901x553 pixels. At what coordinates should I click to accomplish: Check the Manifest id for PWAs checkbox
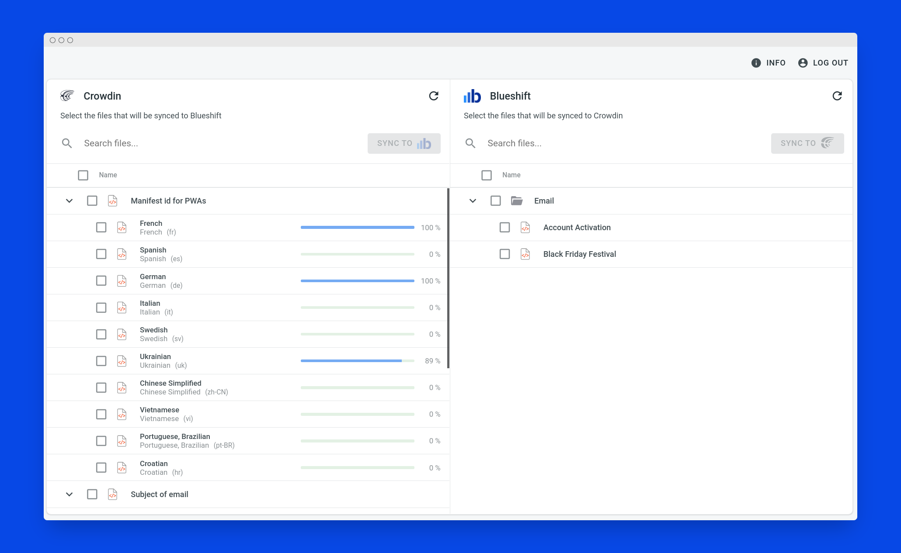coord(92,201)
